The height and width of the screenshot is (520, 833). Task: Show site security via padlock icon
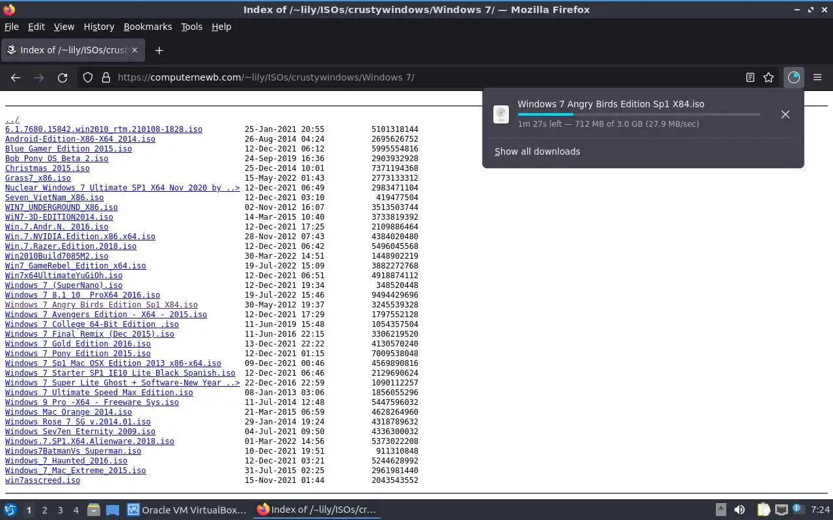tap(106, 77)
